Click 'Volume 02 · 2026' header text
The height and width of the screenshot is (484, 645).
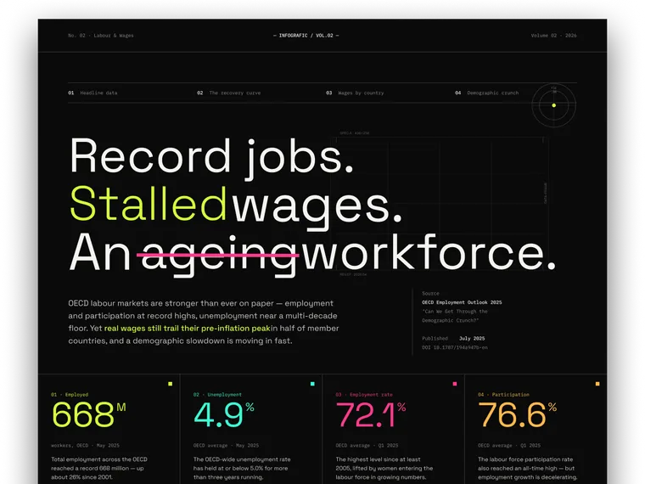[553, 36]
